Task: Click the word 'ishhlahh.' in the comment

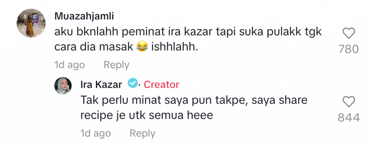Action: 175,47
